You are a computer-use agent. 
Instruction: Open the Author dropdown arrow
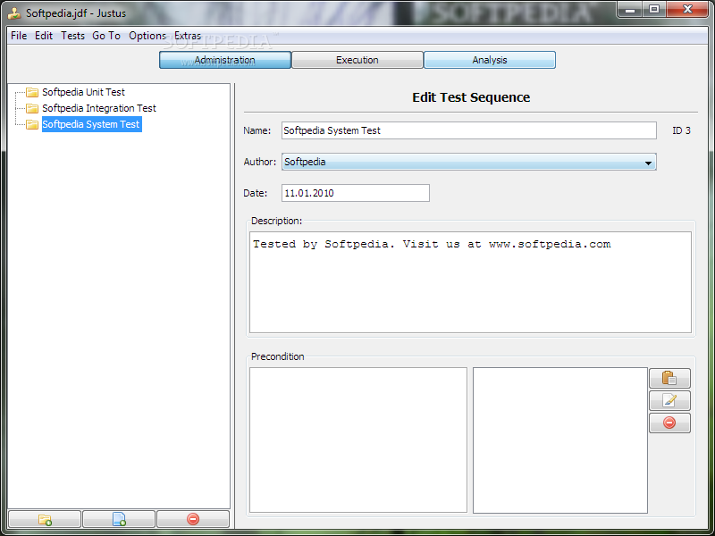coord(648,163)
